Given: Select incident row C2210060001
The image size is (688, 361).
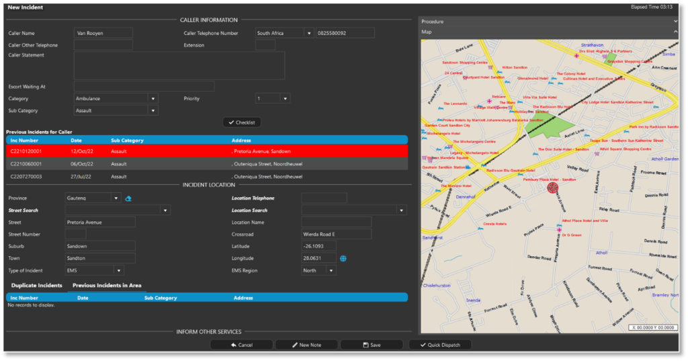Looking at the screenshot, I should point(207,164).
